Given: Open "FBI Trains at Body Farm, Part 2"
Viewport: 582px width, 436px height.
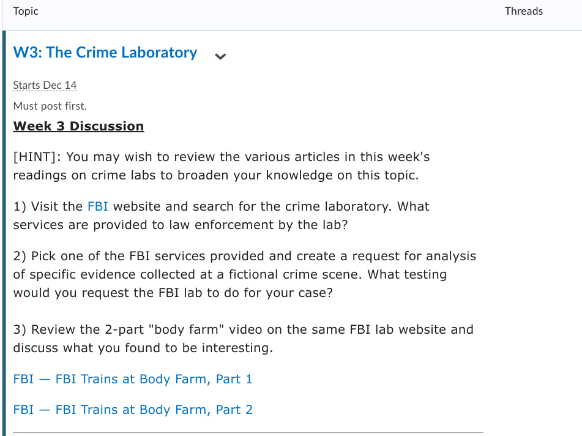Looking at the screenshot, I should [x=132, y=410].
